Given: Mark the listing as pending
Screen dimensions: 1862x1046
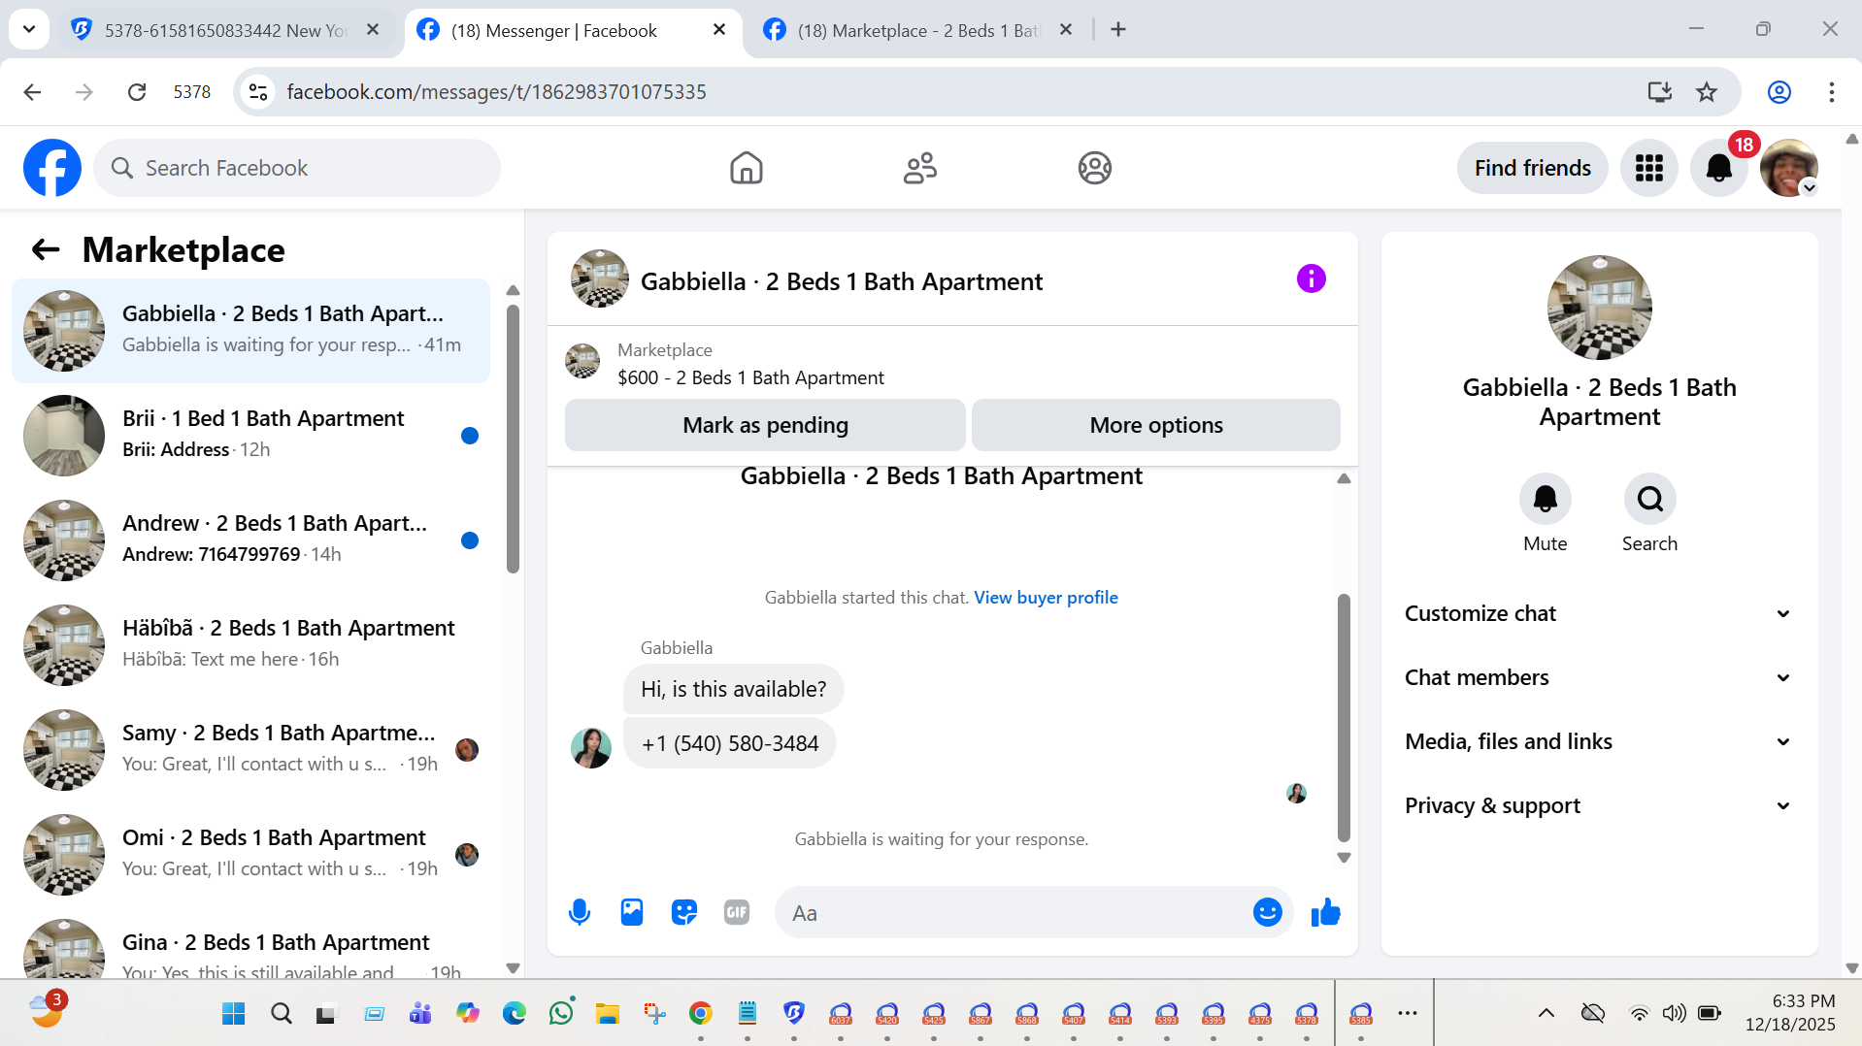Looking at the screenshot, I should click(x=765, y=425).
